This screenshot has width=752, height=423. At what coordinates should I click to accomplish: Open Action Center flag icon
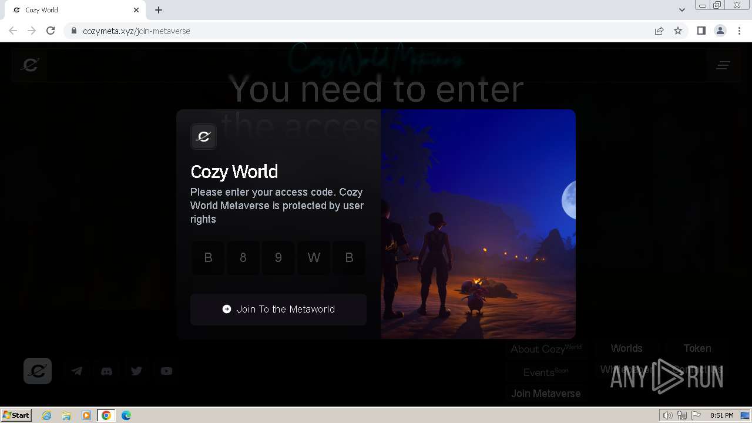pos(696,415)
